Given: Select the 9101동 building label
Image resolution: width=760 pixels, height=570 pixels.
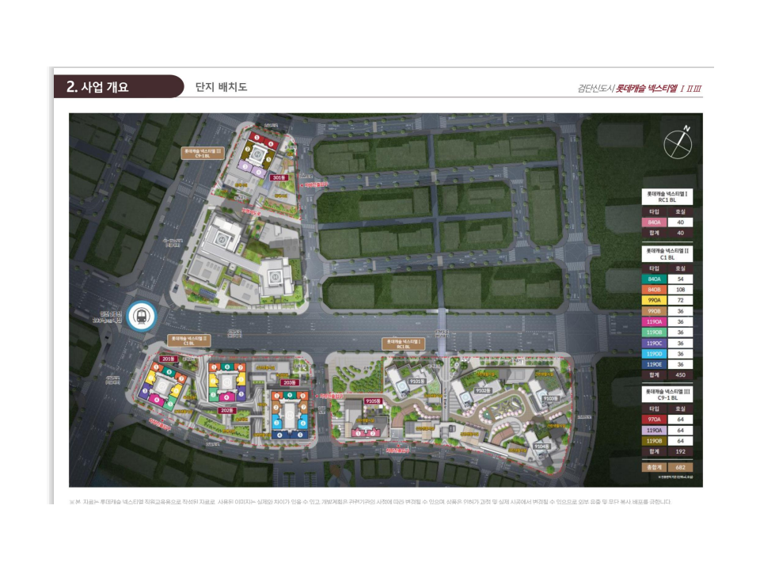Looking at the screenshot, I should [417, 382].
